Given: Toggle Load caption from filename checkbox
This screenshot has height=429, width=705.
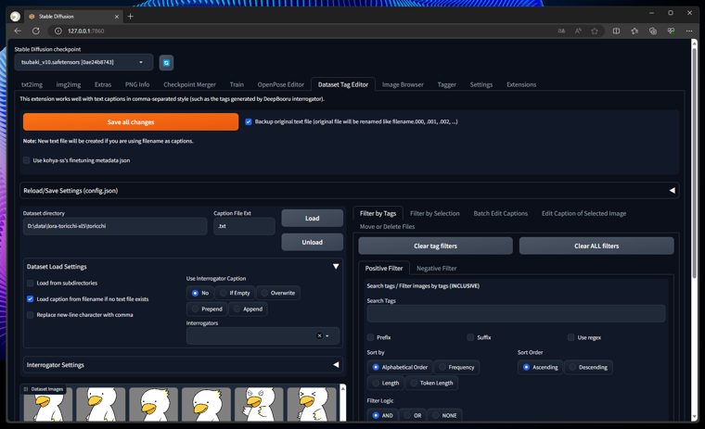Looking at the screenshot, I should click(30, 298).
